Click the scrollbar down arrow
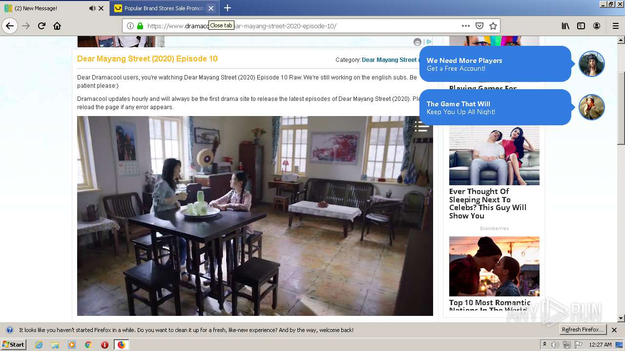This screenshot has height=351, width=625. click(621, 318)
